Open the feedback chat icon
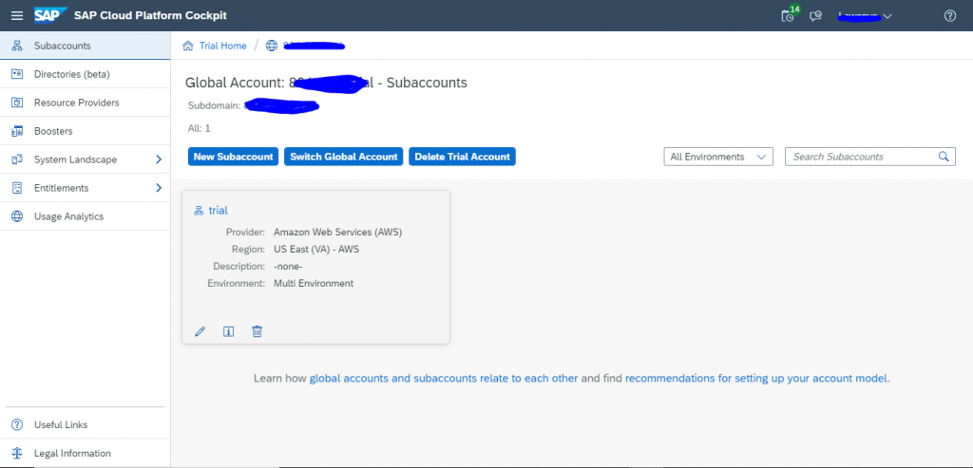 [x=815, y=16]
